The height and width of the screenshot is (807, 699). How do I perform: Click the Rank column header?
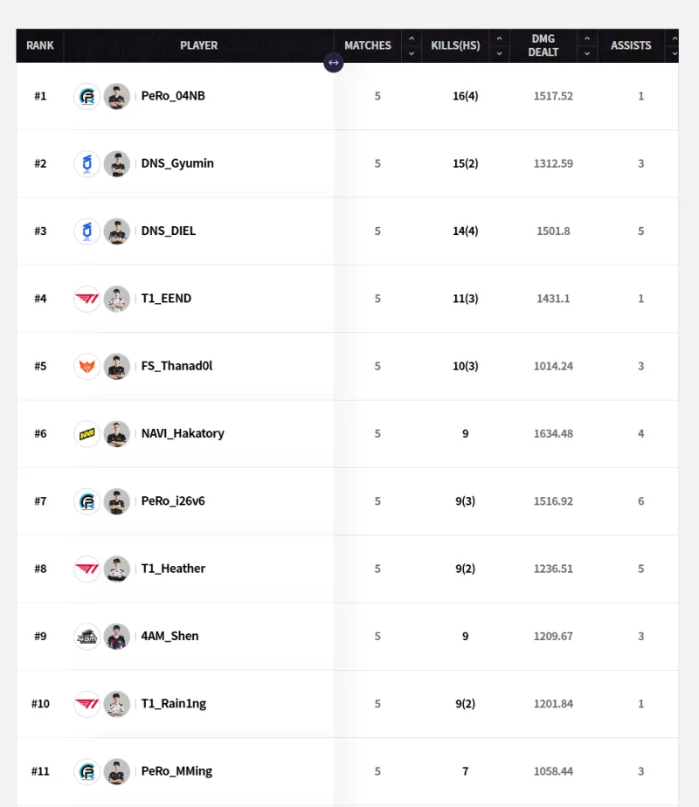(40, 45)
